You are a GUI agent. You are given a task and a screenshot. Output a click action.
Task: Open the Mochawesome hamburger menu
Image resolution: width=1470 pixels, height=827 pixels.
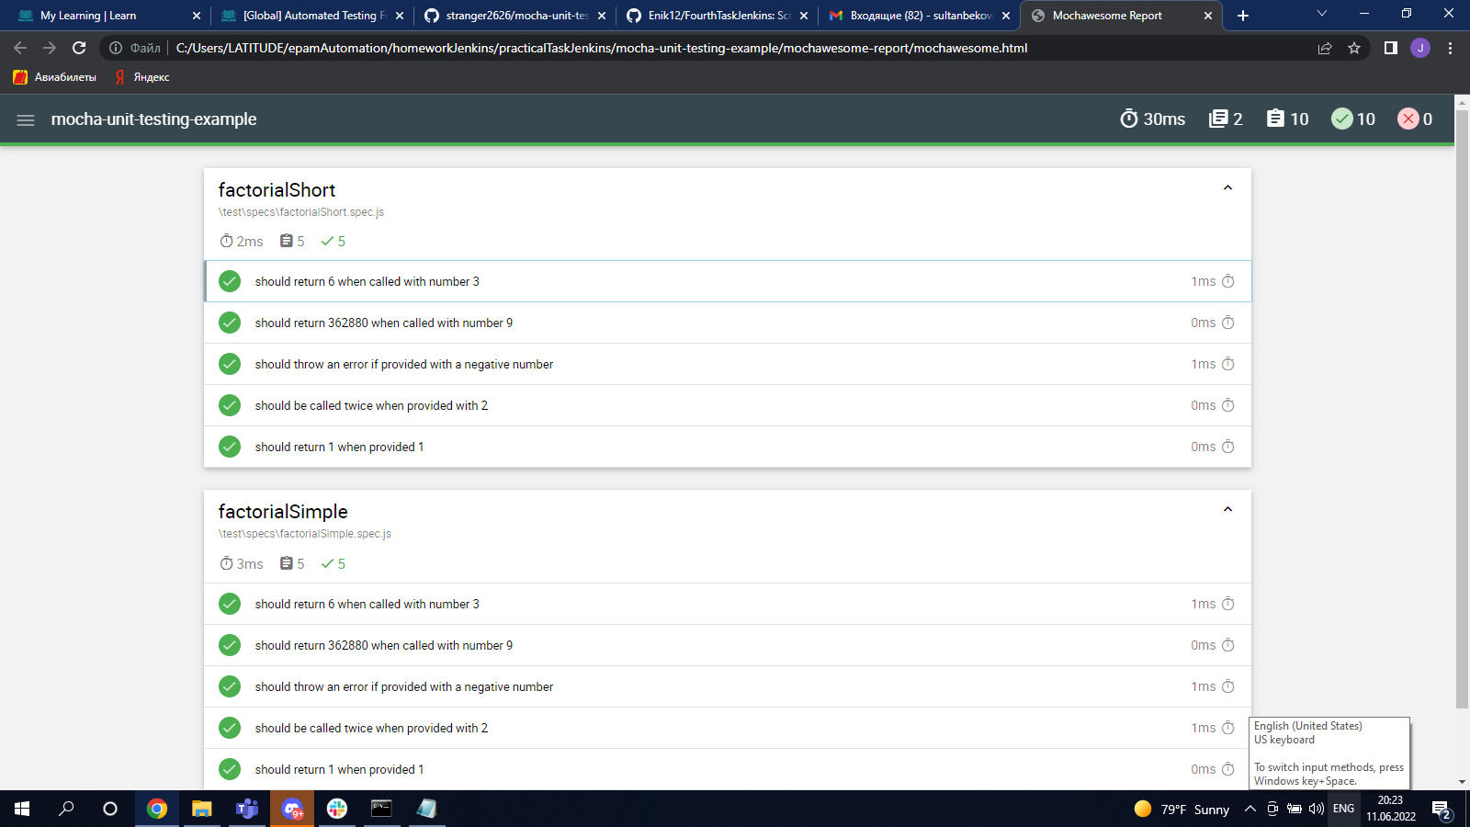click(x=26, y=119)
